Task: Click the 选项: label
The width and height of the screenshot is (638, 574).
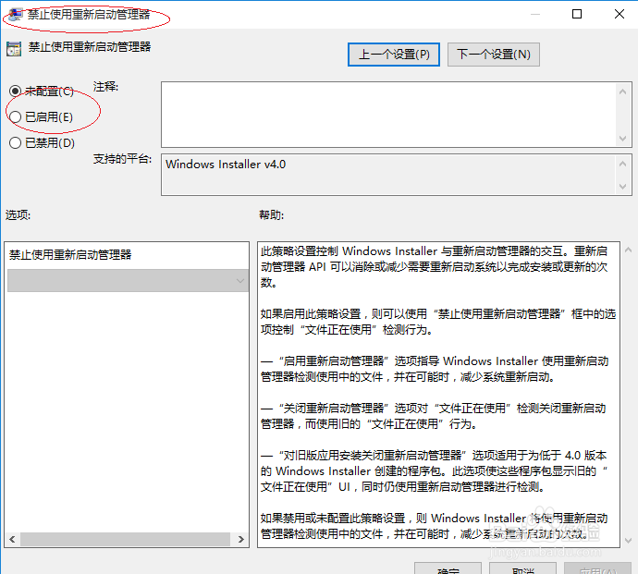Action: pos(18,214)
